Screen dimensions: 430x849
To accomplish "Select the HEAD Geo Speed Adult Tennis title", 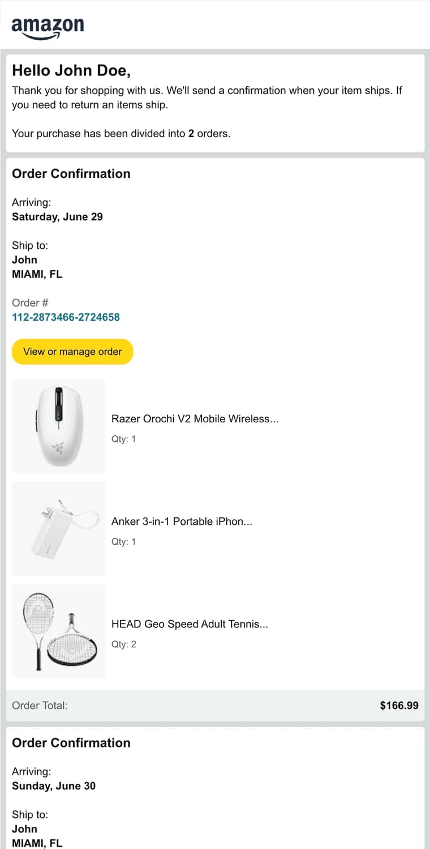I will click(190, 624).
